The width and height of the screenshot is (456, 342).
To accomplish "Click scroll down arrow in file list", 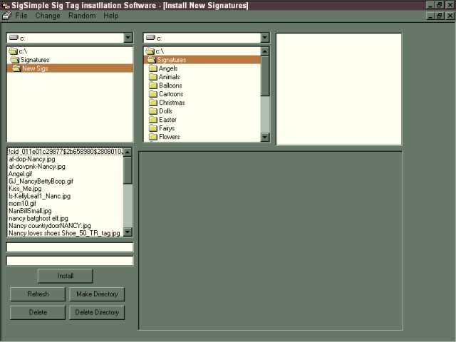I will click(x=128, y=232).
